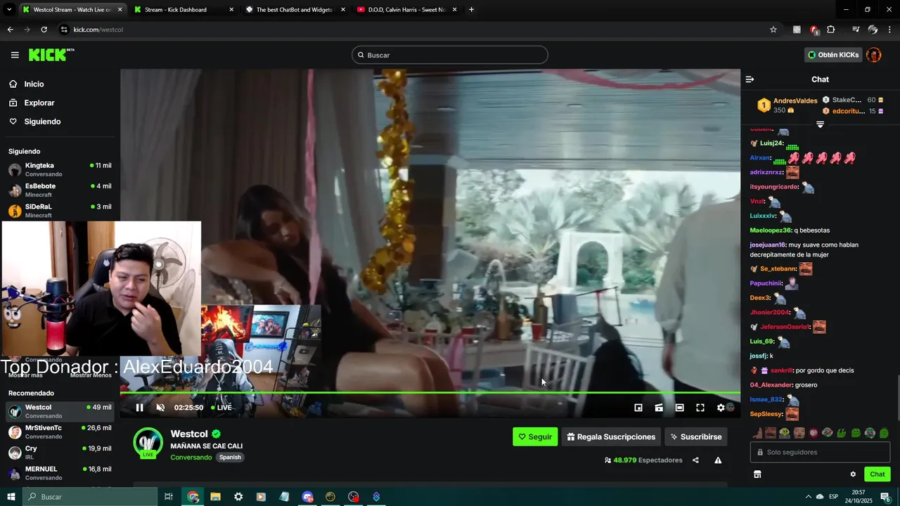Image resolution: width=900 pixels, height=506 pixels.
Task: Open EsBebote followed channel
Action: [x=60, y=190]
